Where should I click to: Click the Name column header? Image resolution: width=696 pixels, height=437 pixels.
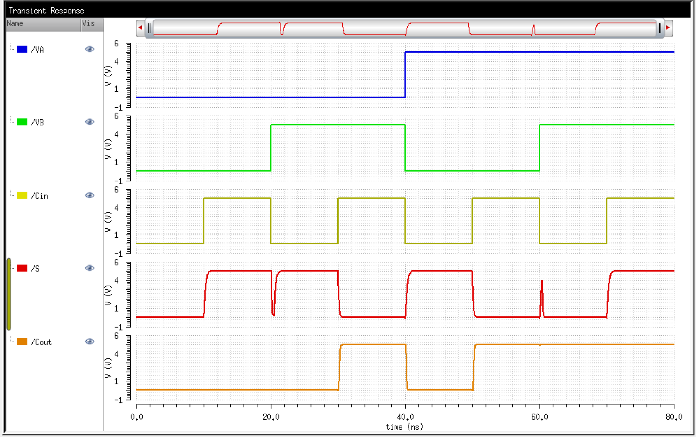coord(44,24)
